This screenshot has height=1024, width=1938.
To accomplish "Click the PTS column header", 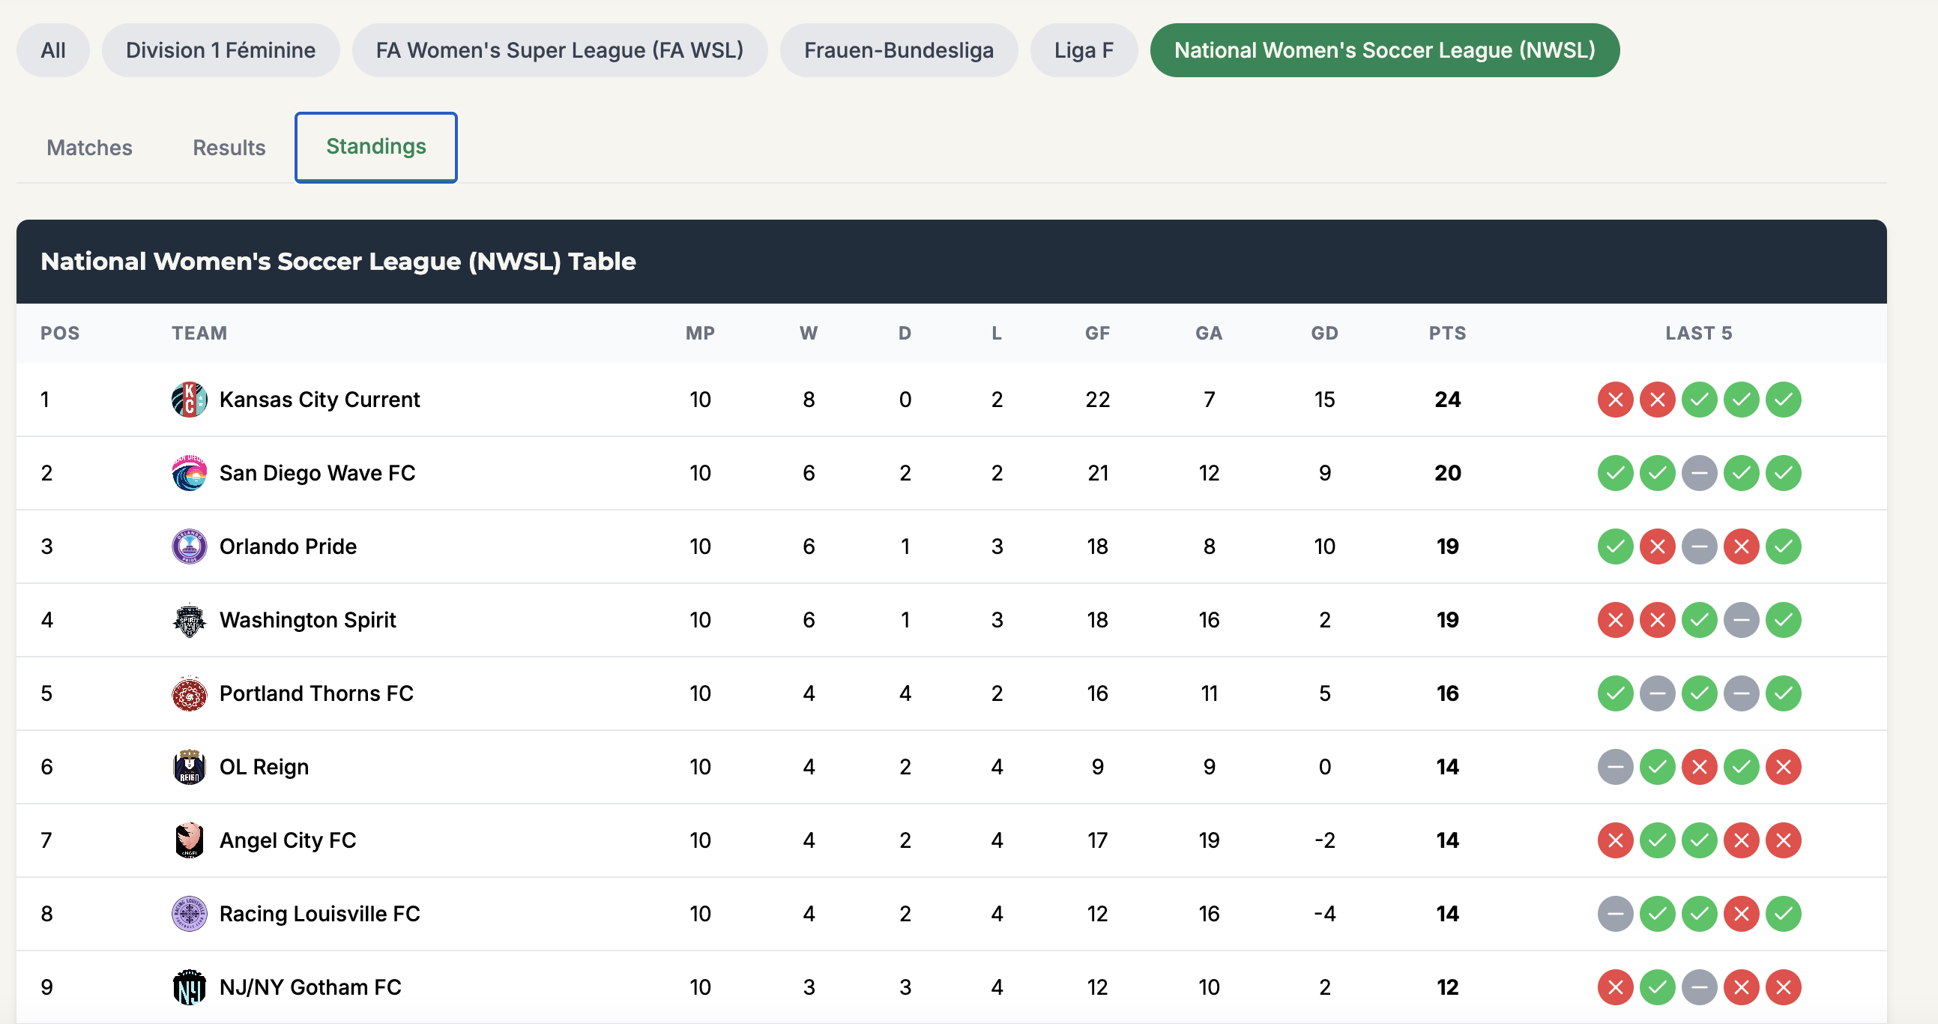I will point(1448,334).
